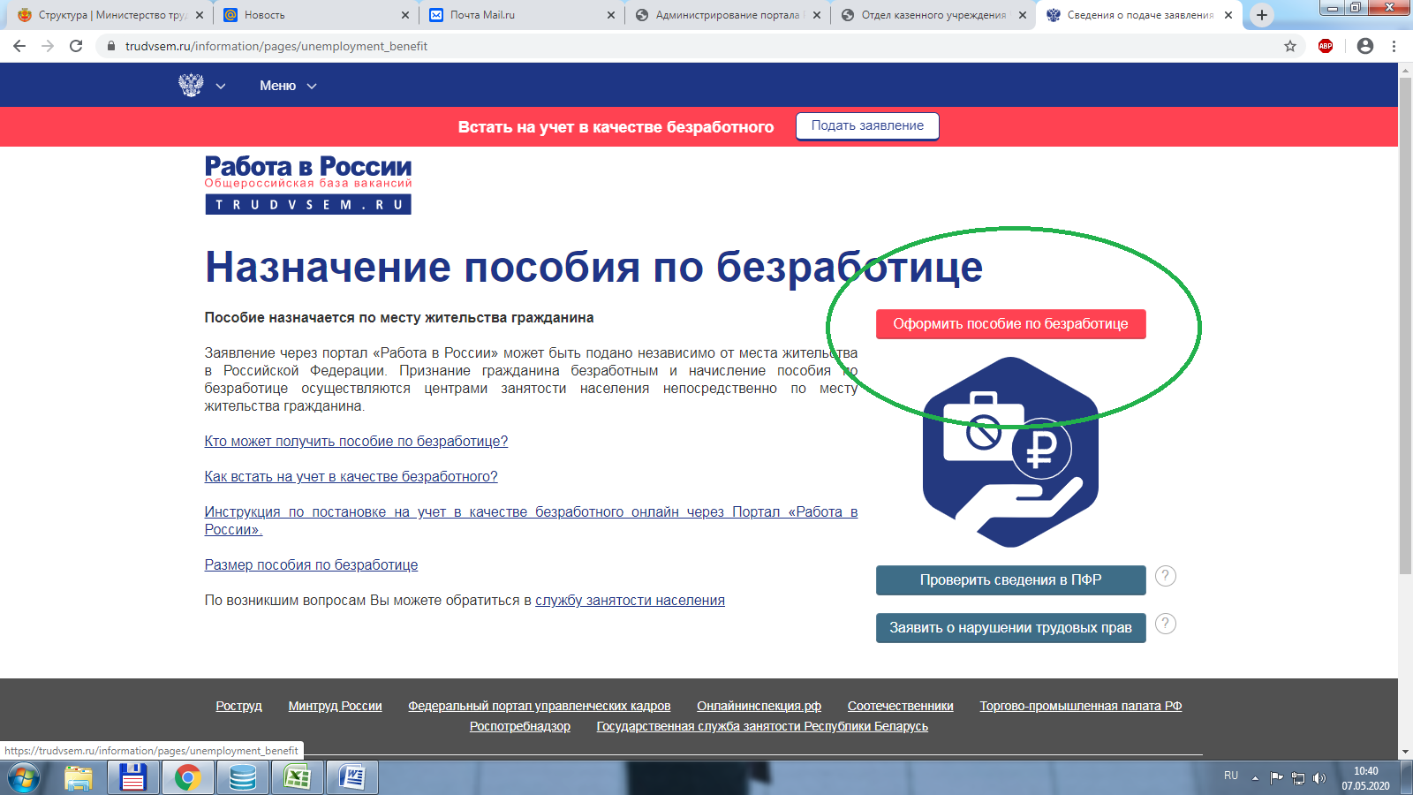
Task: Open the Chrome profile avatar icon
Action: 1365,46
